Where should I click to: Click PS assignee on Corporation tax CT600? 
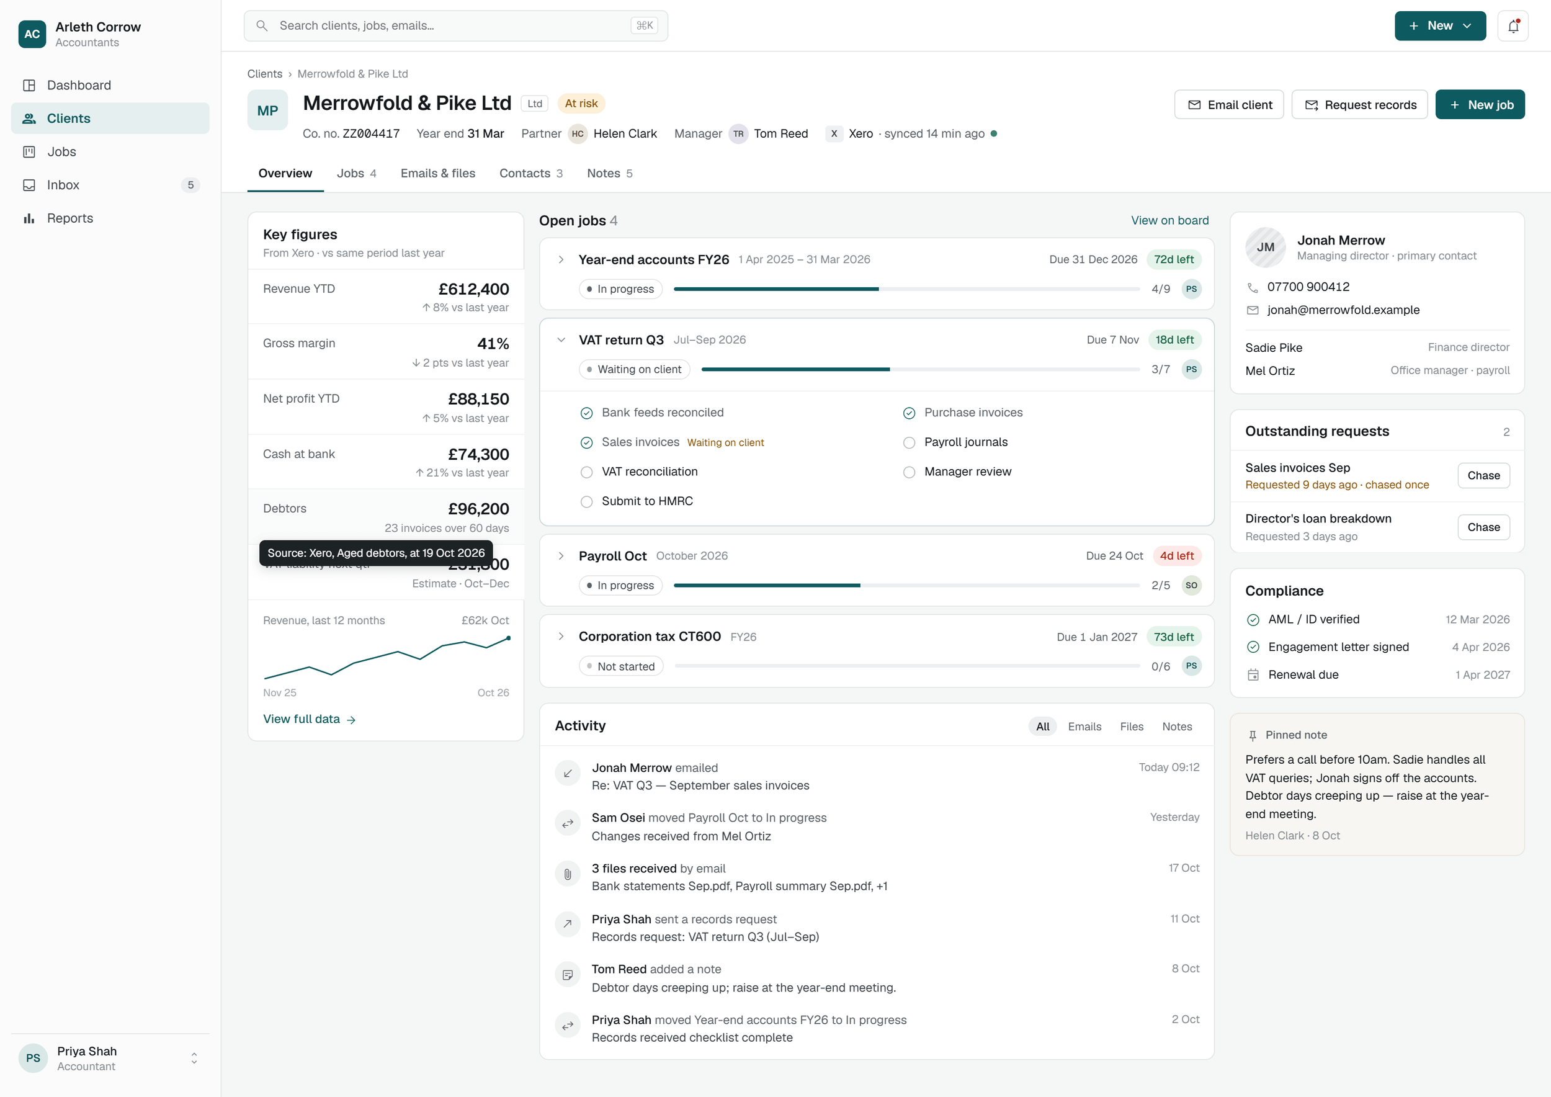pyautogui.click(x=1192, y=666)
